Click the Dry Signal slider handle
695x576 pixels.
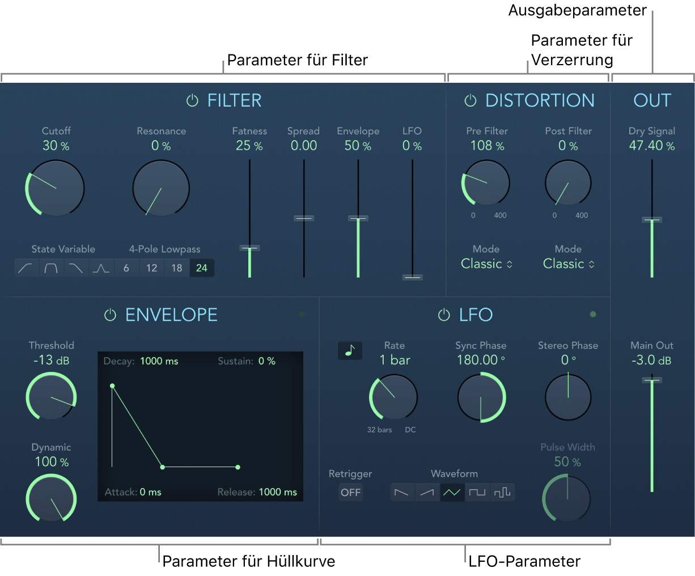652,219
